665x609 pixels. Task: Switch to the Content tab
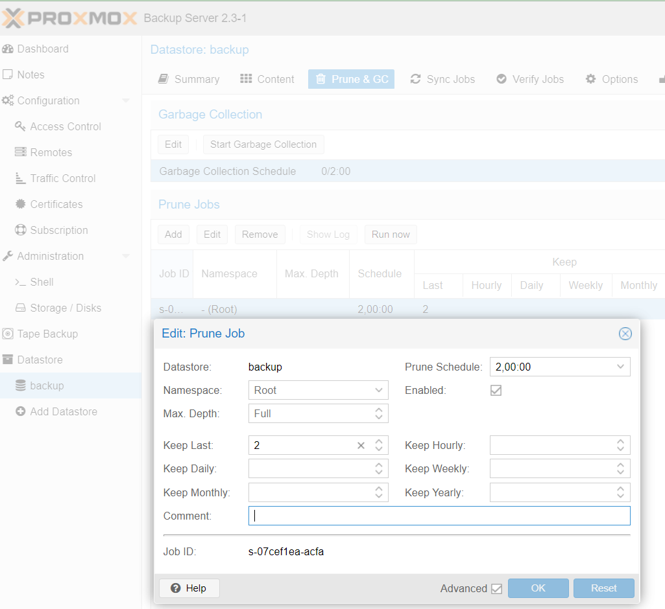coord(267,79)
